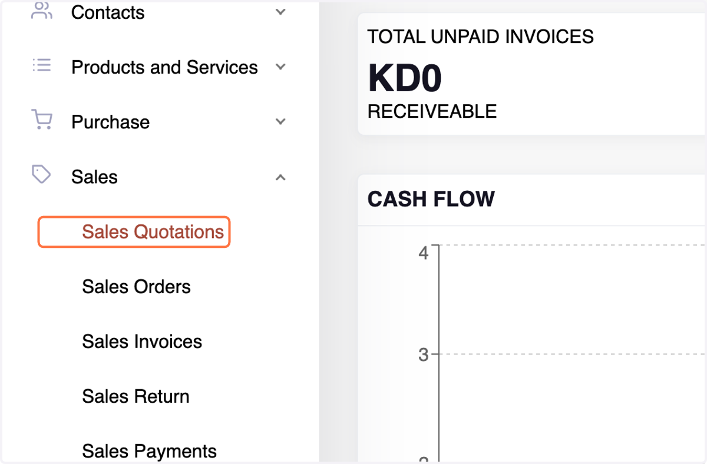Click the Purchase shopping cart icon

pyautogui.click(x=41, y=120)
